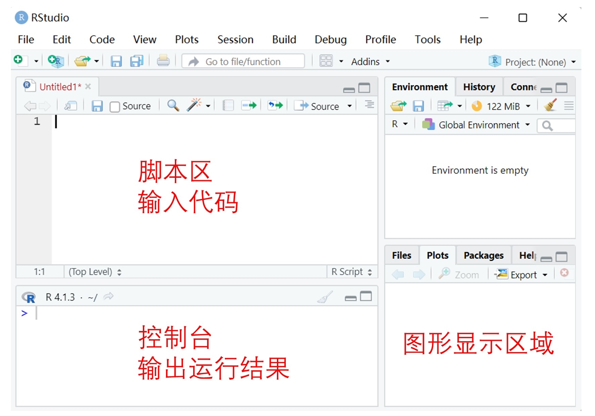Place the cursor on line 1 of the editor
The image size is (595, 416).
pyautogui.click(x=214, y=121)
